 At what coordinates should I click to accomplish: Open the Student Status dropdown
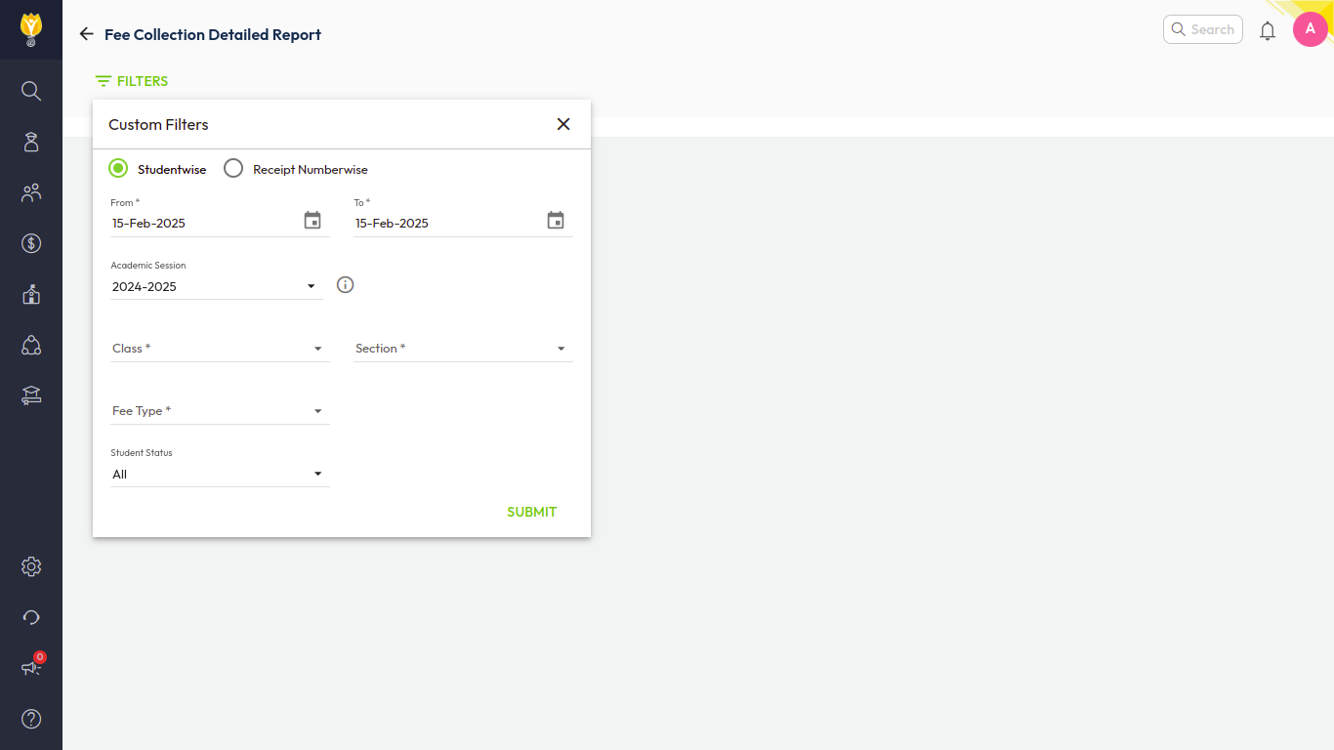tap(220, 474)
